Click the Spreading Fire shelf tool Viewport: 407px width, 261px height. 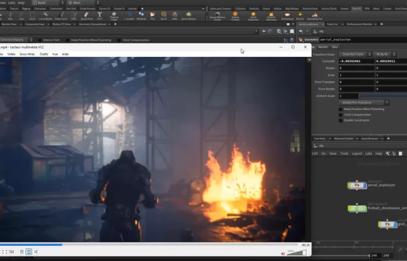point(315,16)
